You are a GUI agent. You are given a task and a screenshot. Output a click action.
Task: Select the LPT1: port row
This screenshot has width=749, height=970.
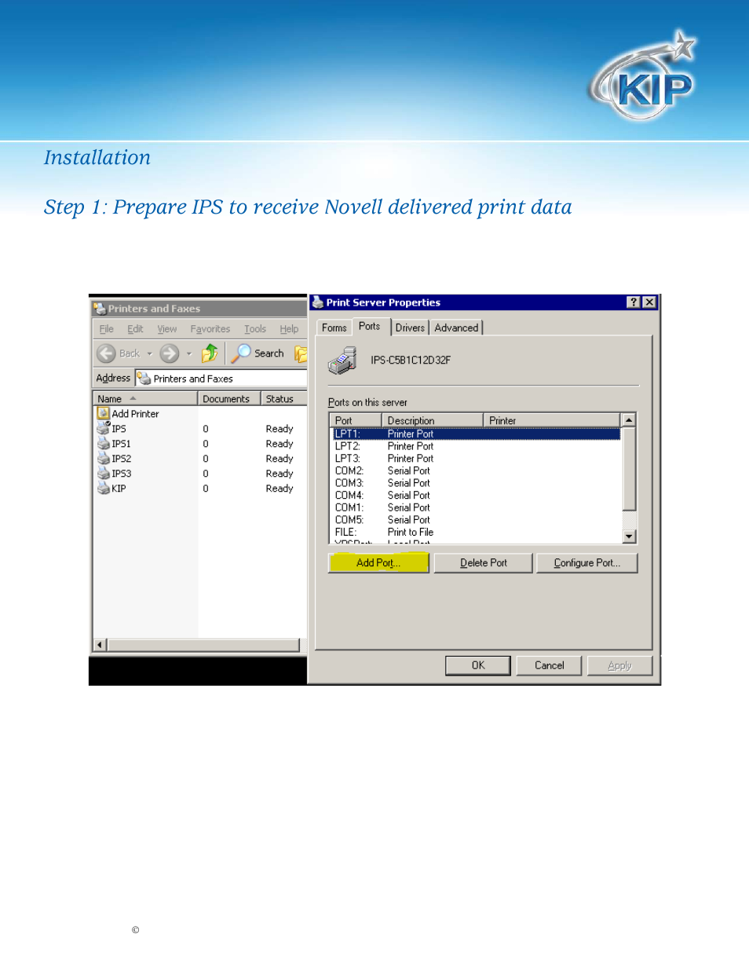tap(476, 434)
